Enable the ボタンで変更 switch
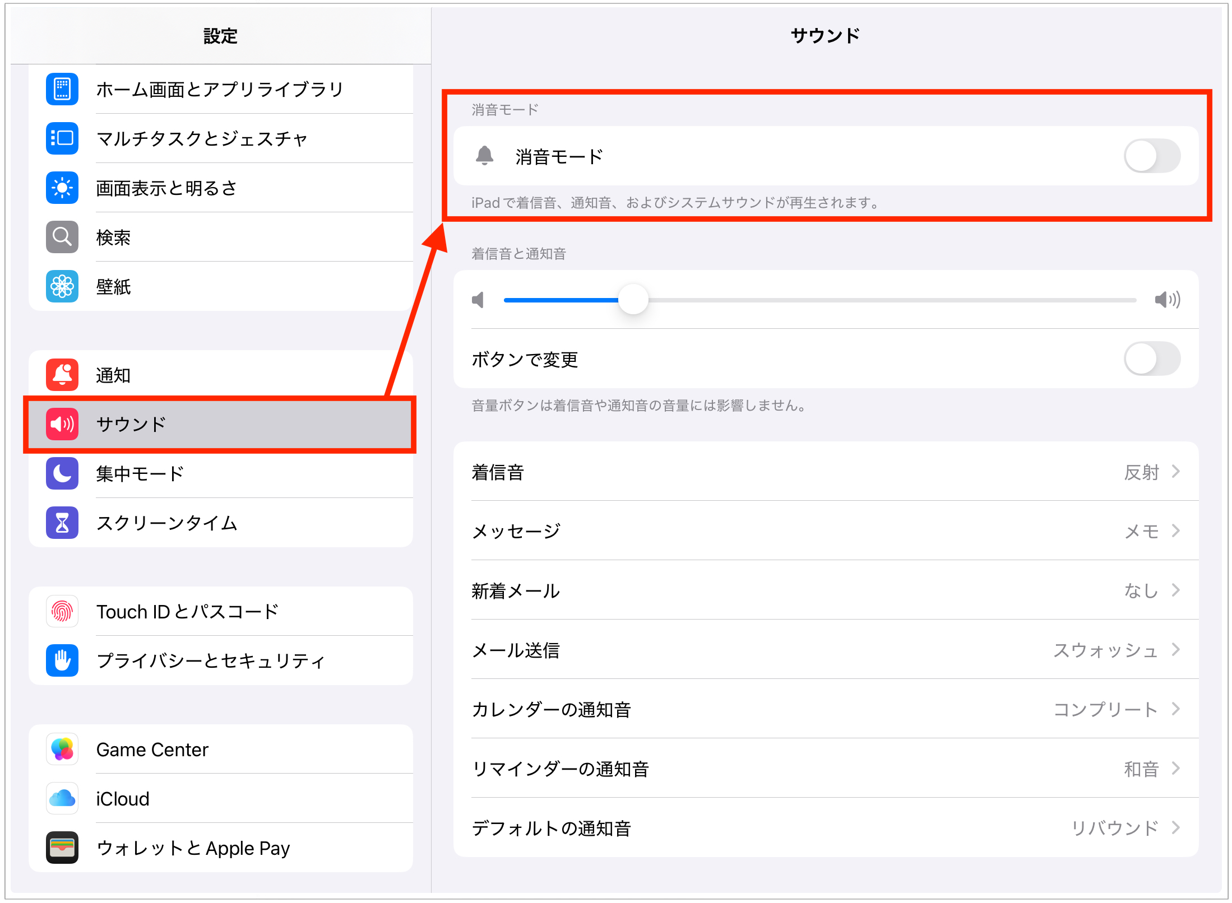The height and width of the screenshot is (903, 1232). point(1151,359)
